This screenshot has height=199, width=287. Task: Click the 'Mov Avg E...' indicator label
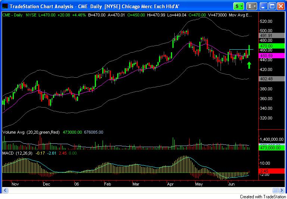tap(240, 15)
